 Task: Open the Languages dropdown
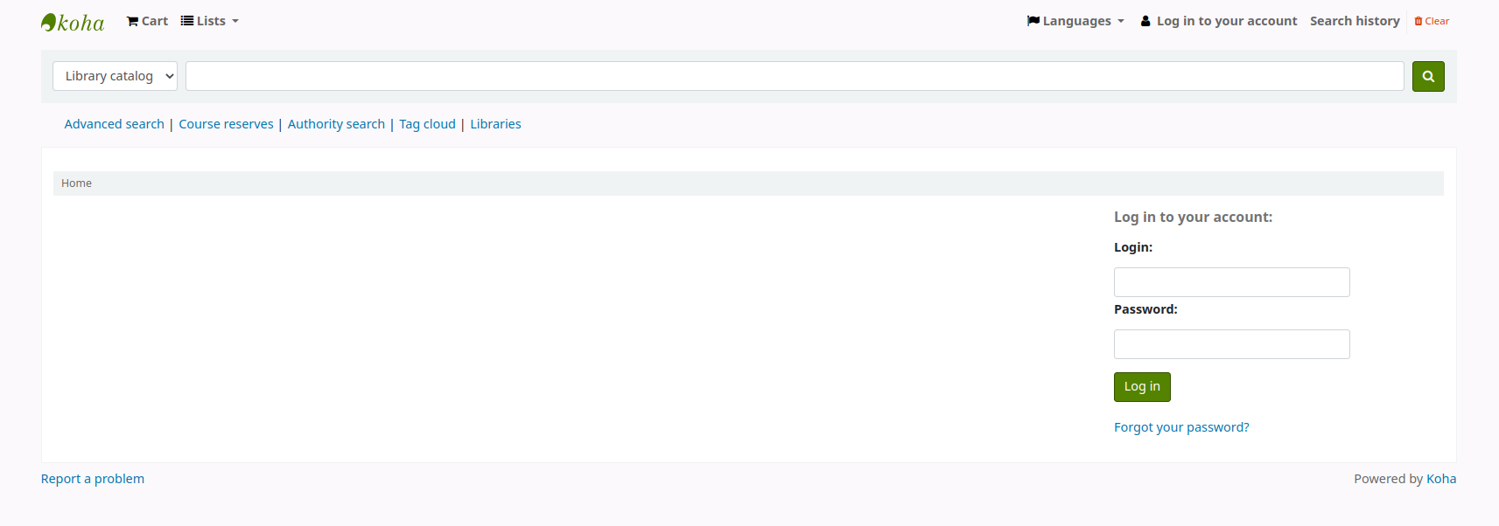coord(1075,21)
